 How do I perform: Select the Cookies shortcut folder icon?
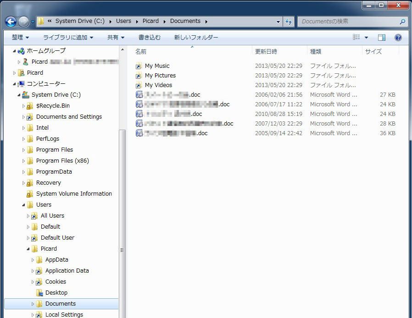39,282
